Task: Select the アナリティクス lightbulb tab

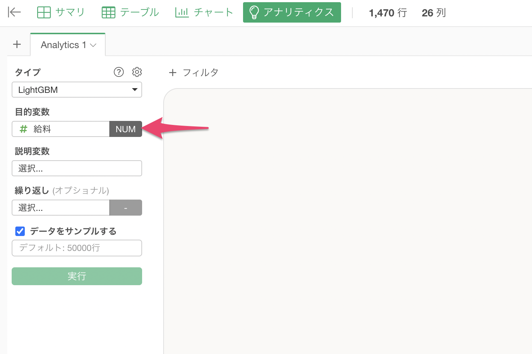Action: (292, 12)
